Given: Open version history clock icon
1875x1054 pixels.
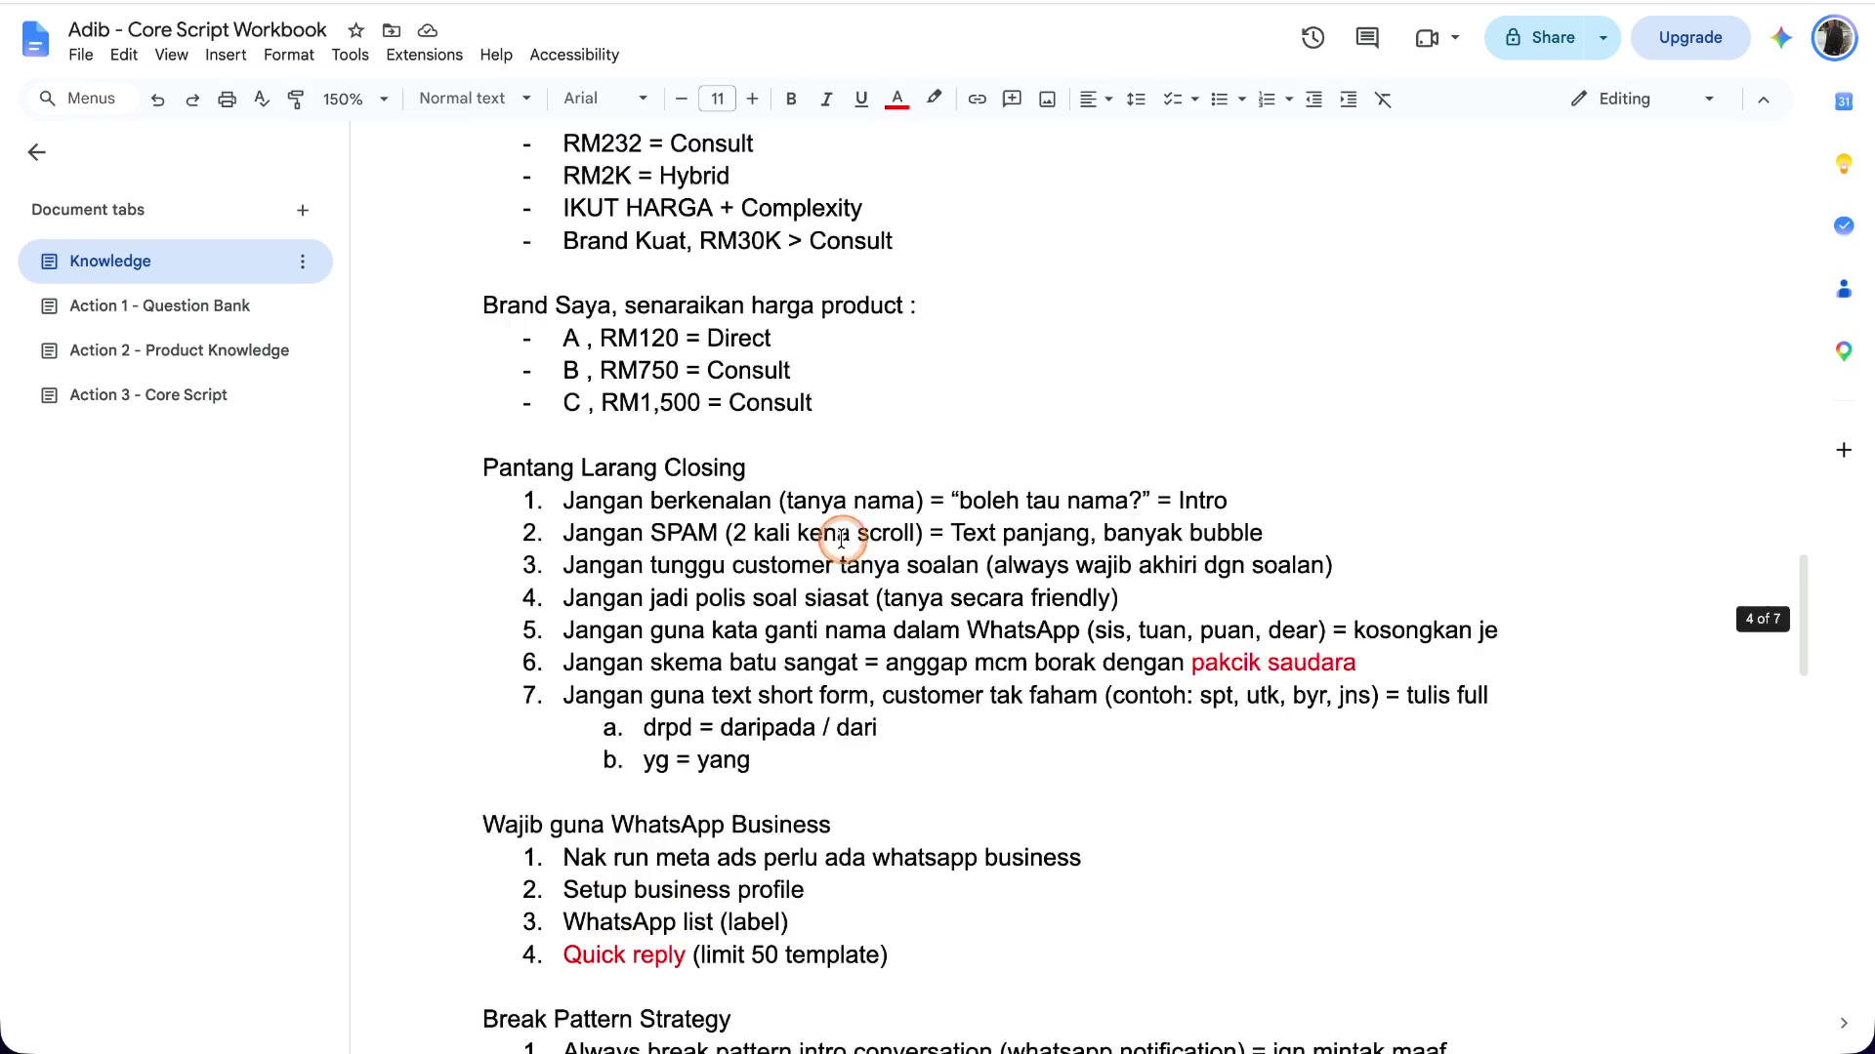Looking at the screenshot, I should click(1312, 38).
